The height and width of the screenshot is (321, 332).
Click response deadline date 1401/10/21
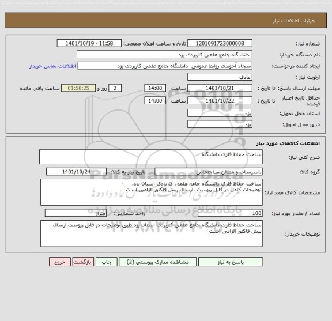220,88
